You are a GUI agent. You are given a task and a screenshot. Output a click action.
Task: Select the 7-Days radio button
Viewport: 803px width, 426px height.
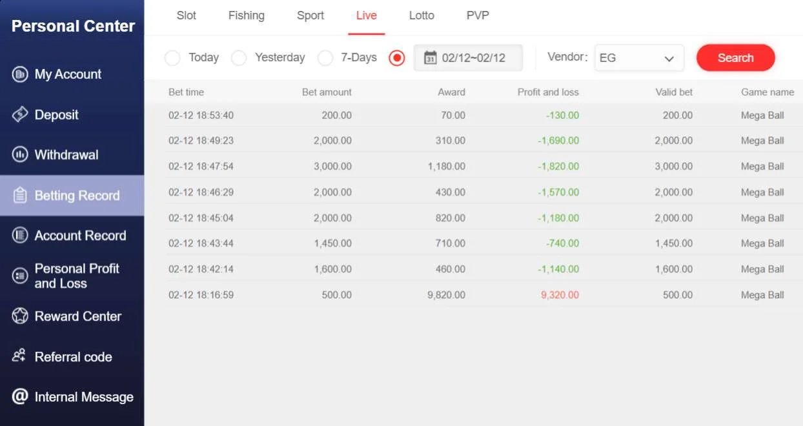point(325,58)
